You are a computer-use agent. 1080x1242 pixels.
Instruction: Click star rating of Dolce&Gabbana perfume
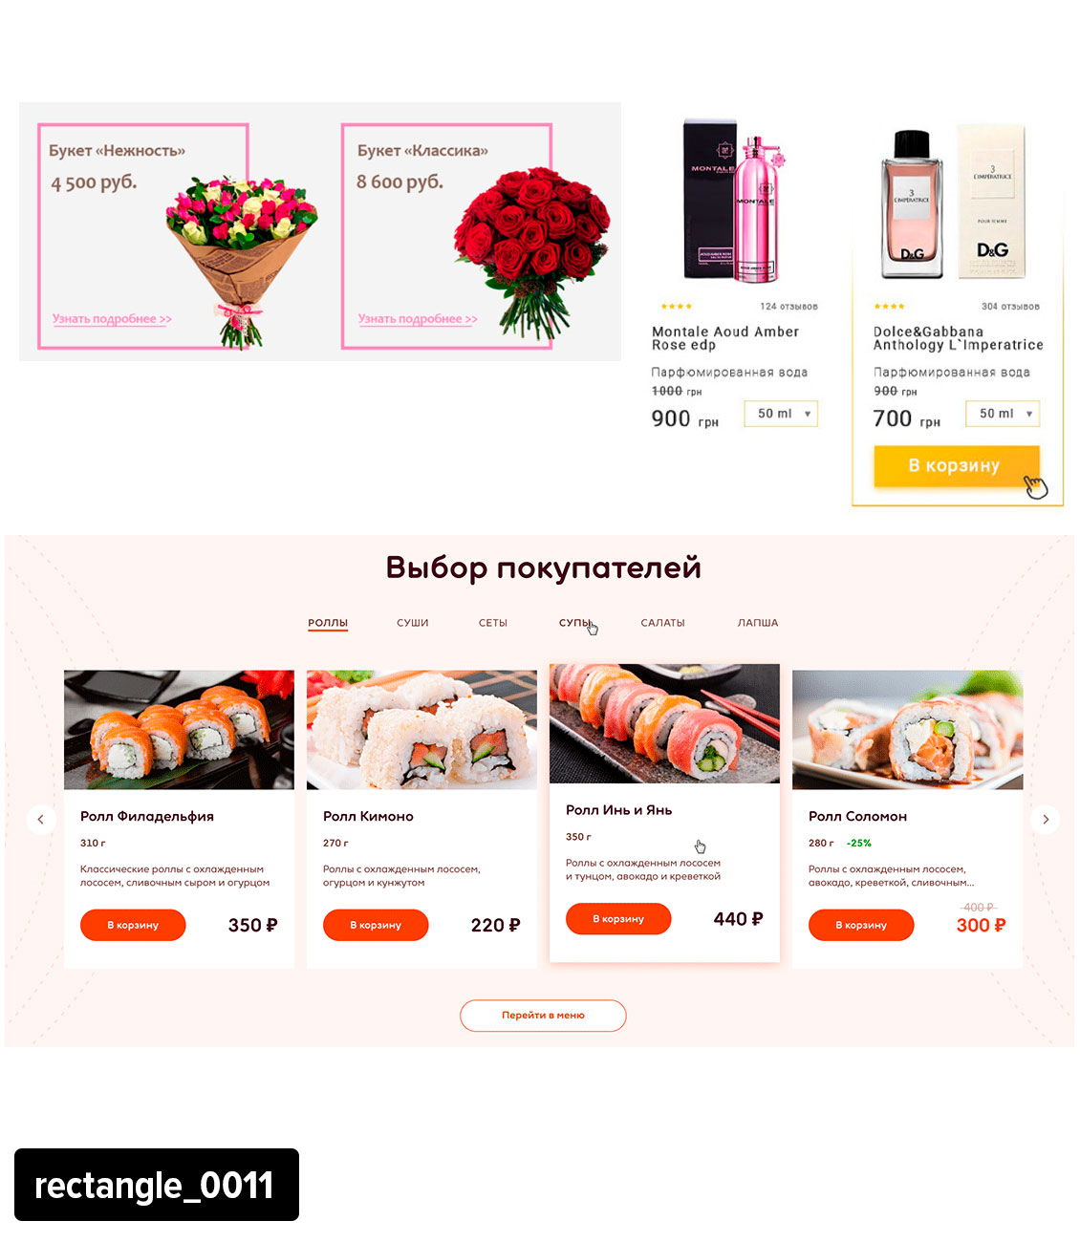click(889, 307)
